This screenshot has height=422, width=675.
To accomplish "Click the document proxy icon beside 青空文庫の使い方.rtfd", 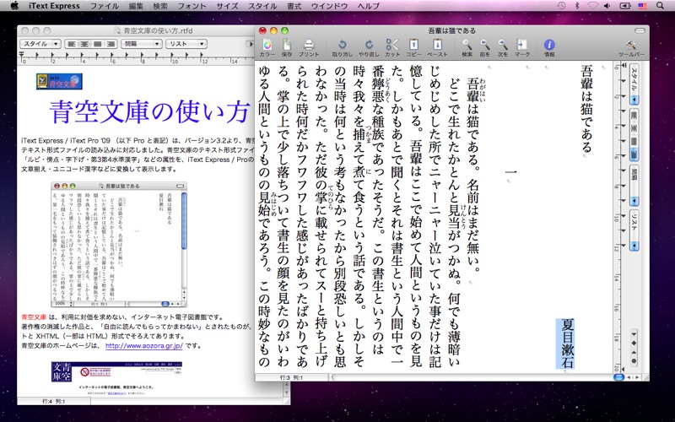I will click(118, 30).
